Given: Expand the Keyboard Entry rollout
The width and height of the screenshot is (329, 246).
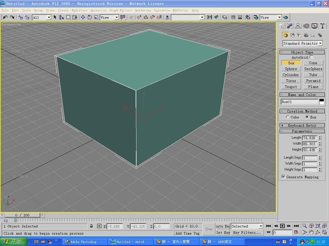Looking at the screenshot, I should click(x=302, y=125).
